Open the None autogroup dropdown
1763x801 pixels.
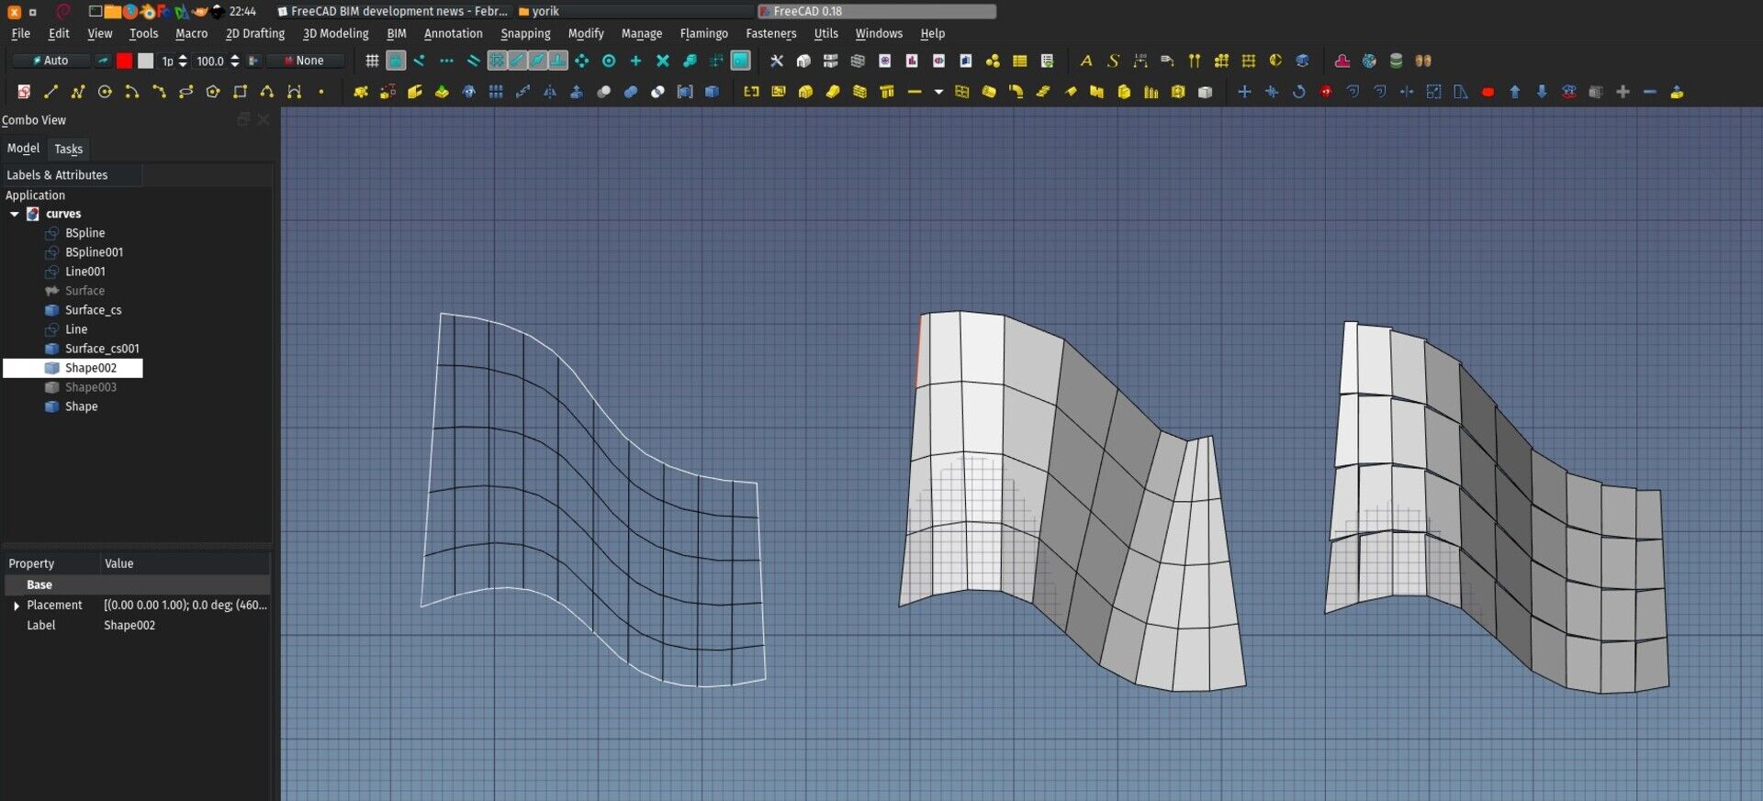307,61
